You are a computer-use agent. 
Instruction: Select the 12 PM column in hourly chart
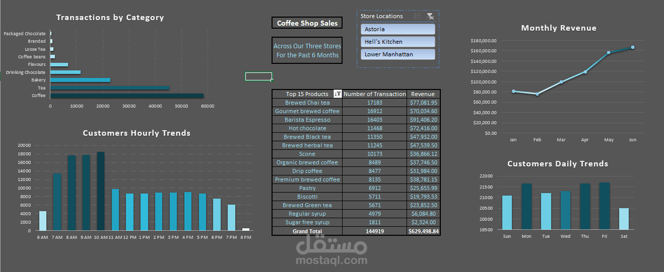tap(130, 212)
